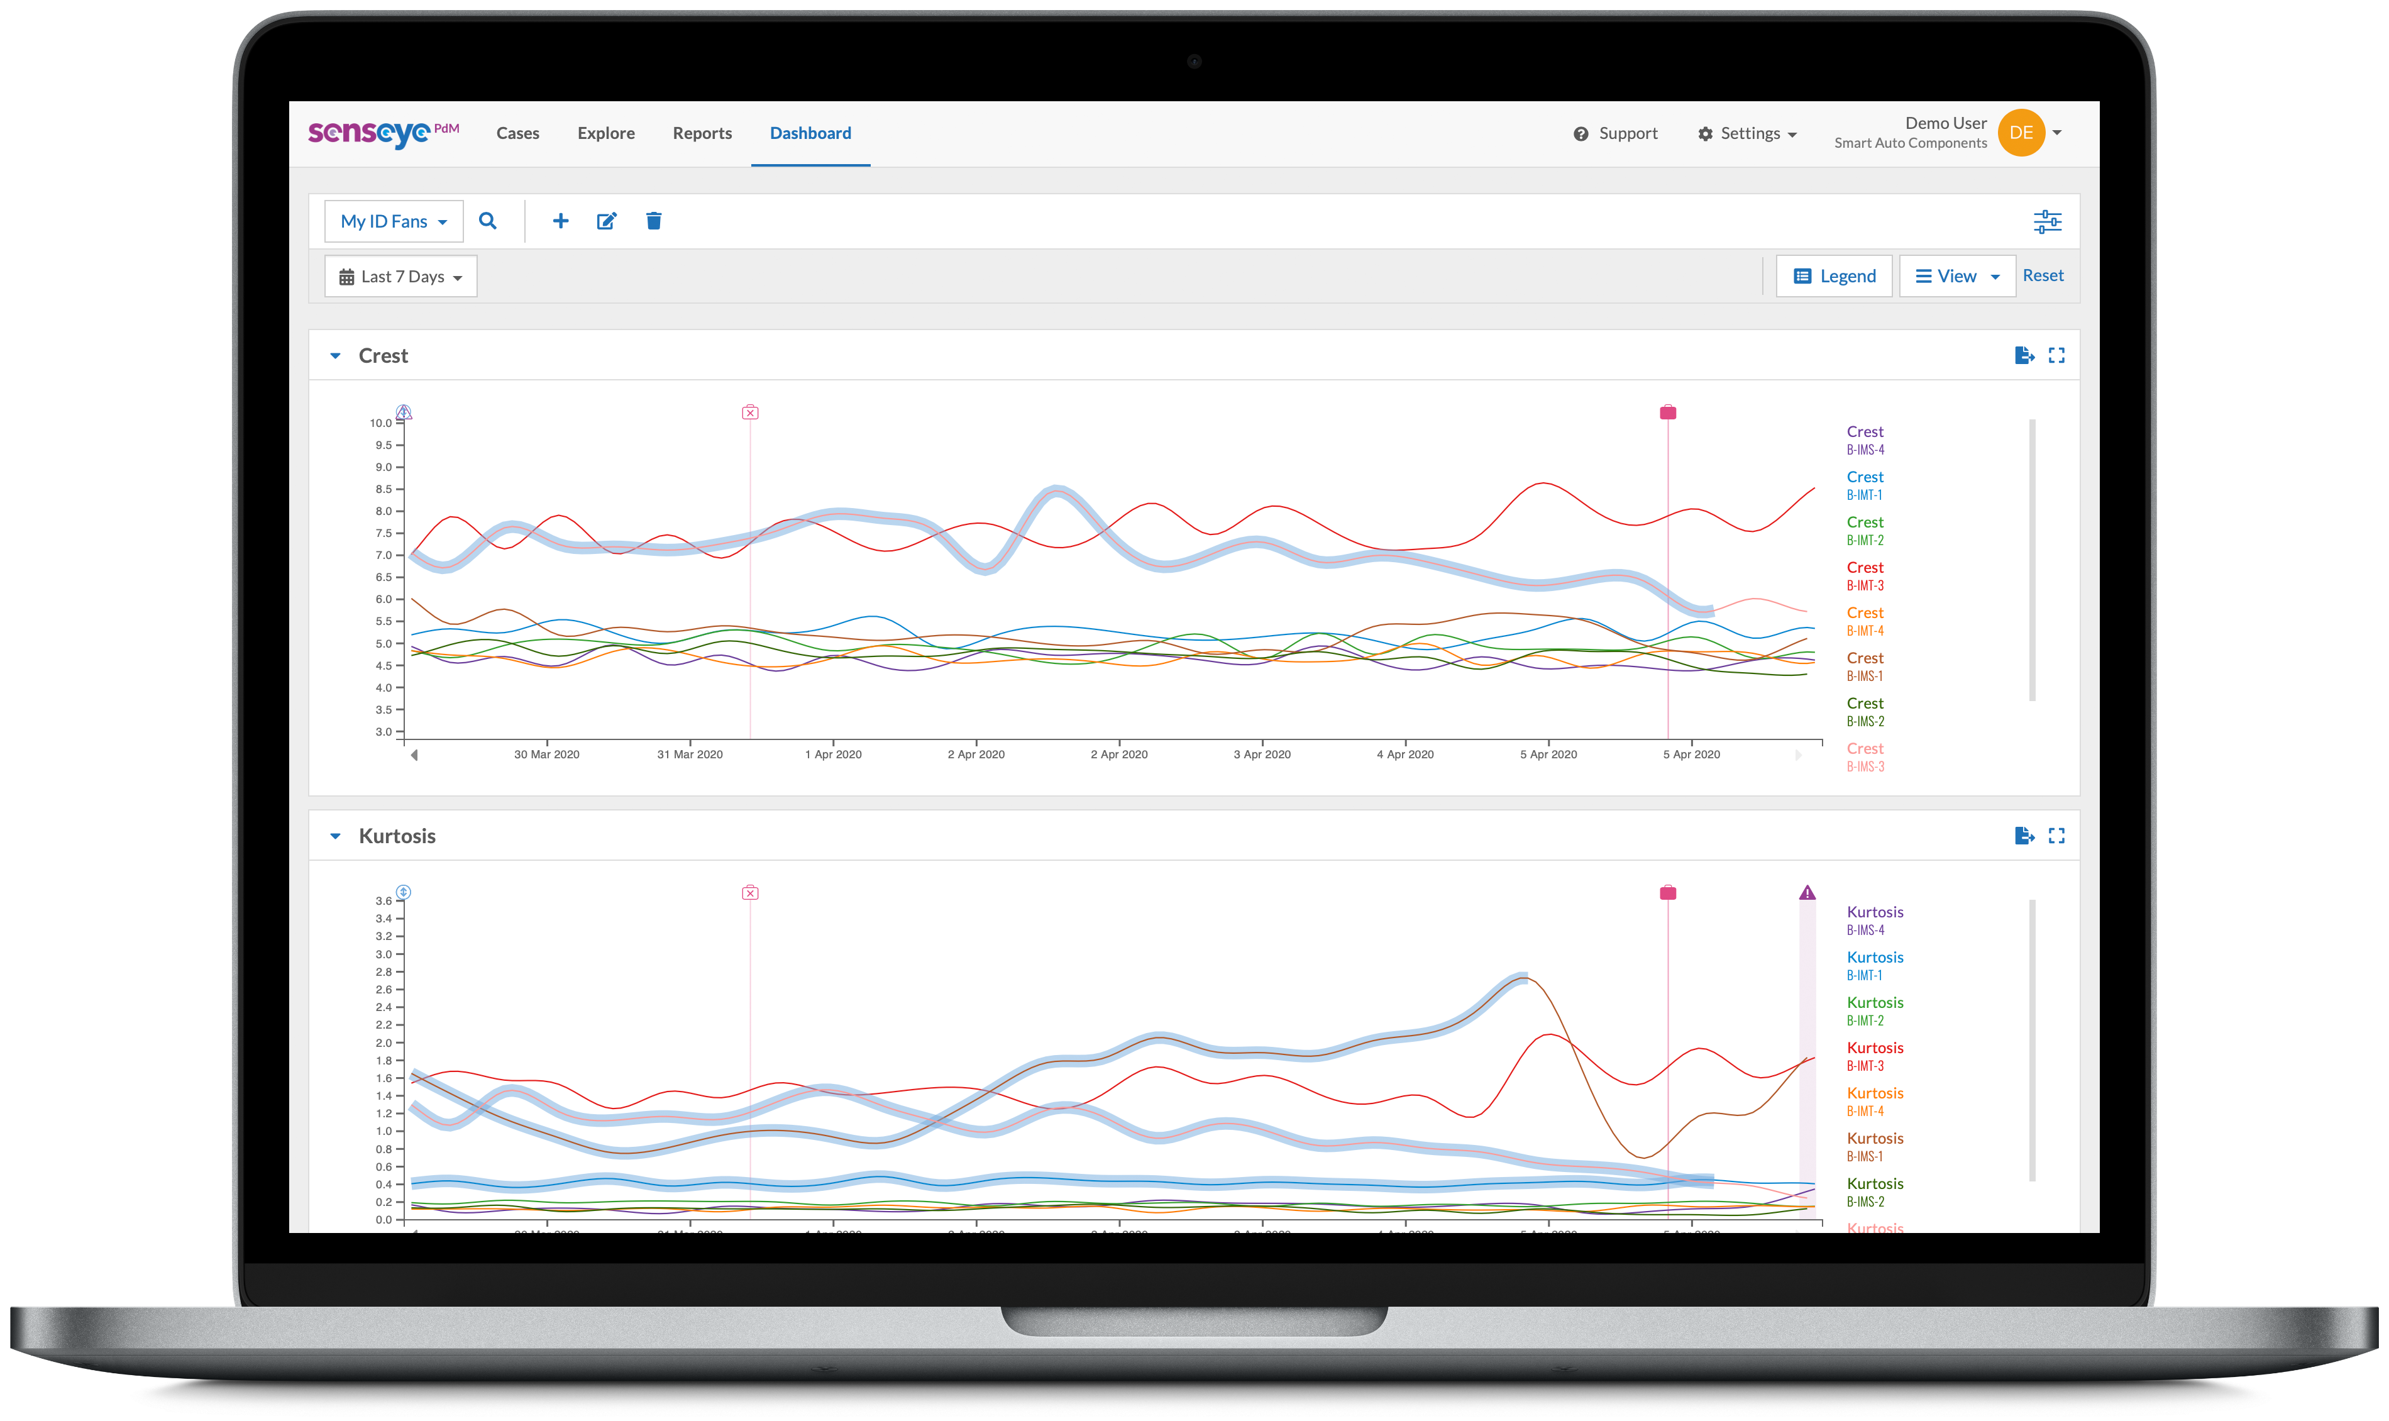Expand the Crest chart to fullscreen

pyautogui.click(x=2056, y=354)
